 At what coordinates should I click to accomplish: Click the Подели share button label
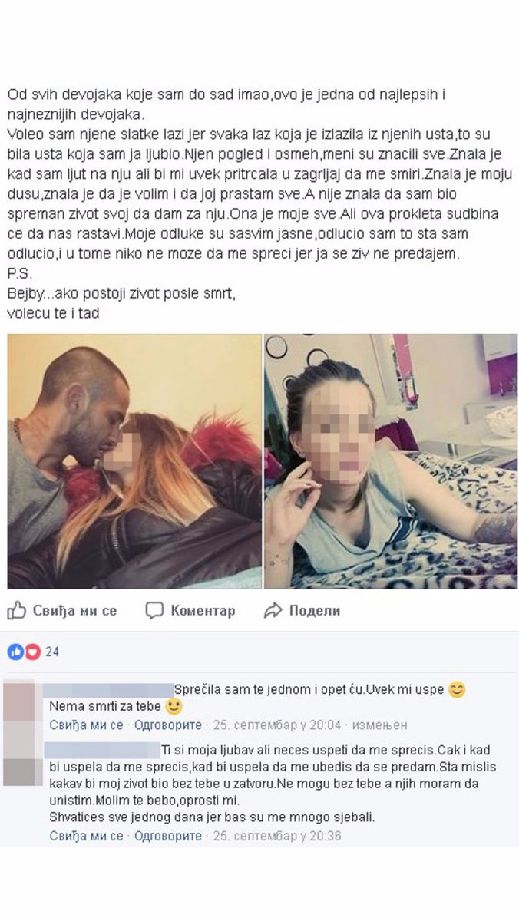click(x=315, y=611)
